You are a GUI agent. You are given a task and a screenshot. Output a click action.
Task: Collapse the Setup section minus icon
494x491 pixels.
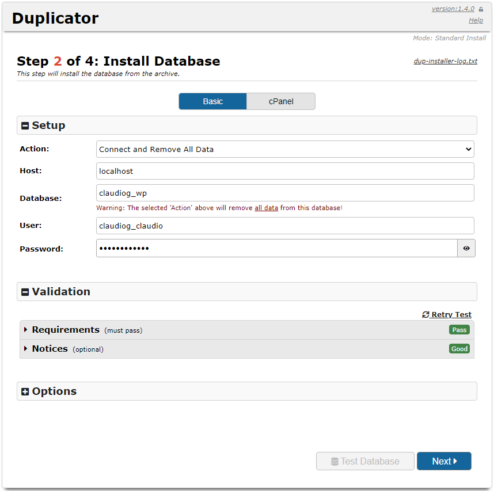point(25,125)
